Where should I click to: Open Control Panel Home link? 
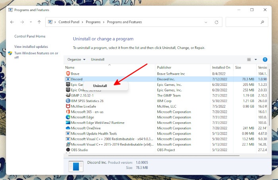pyautogui.click(x=30, y=36)
